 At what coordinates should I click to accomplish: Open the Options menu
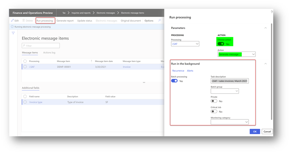tap(149, 21)
